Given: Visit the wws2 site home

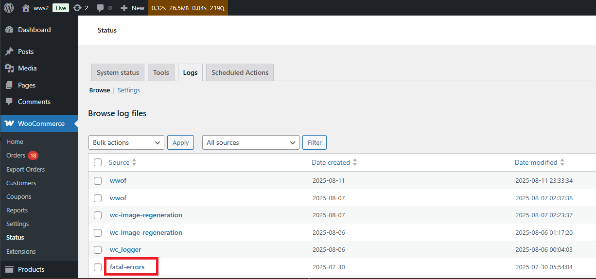Looking at the screenshot, I should coord(35,8).
